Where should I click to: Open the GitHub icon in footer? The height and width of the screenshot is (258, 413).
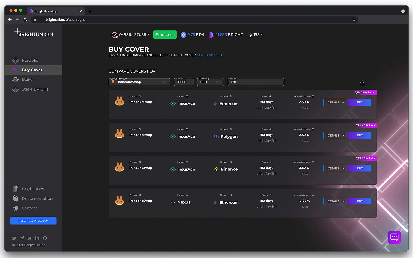[x=45, y=238]
